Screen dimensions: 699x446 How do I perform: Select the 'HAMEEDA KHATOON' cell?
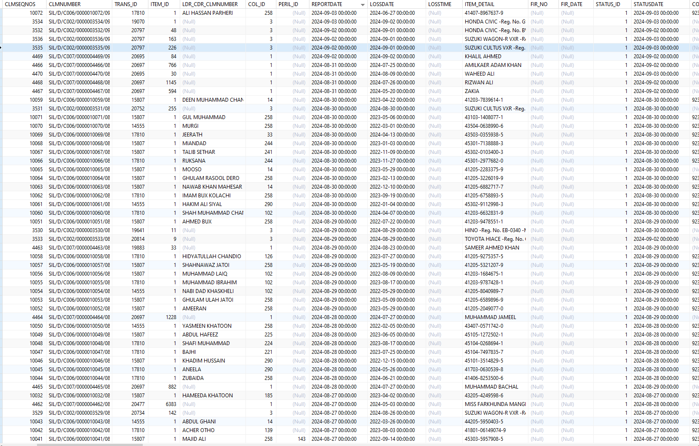click(213, 396)
